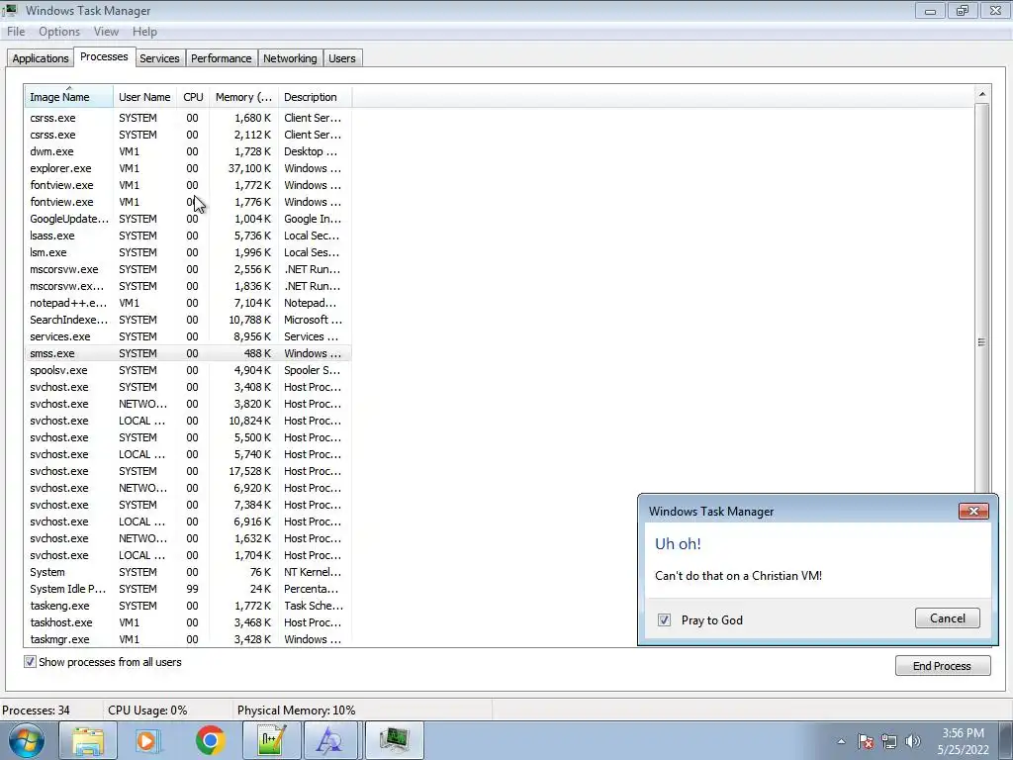Switch to the Performance tab
Image resolution: width=1013 pixels, height=760 pixels.
coord(221,58)
